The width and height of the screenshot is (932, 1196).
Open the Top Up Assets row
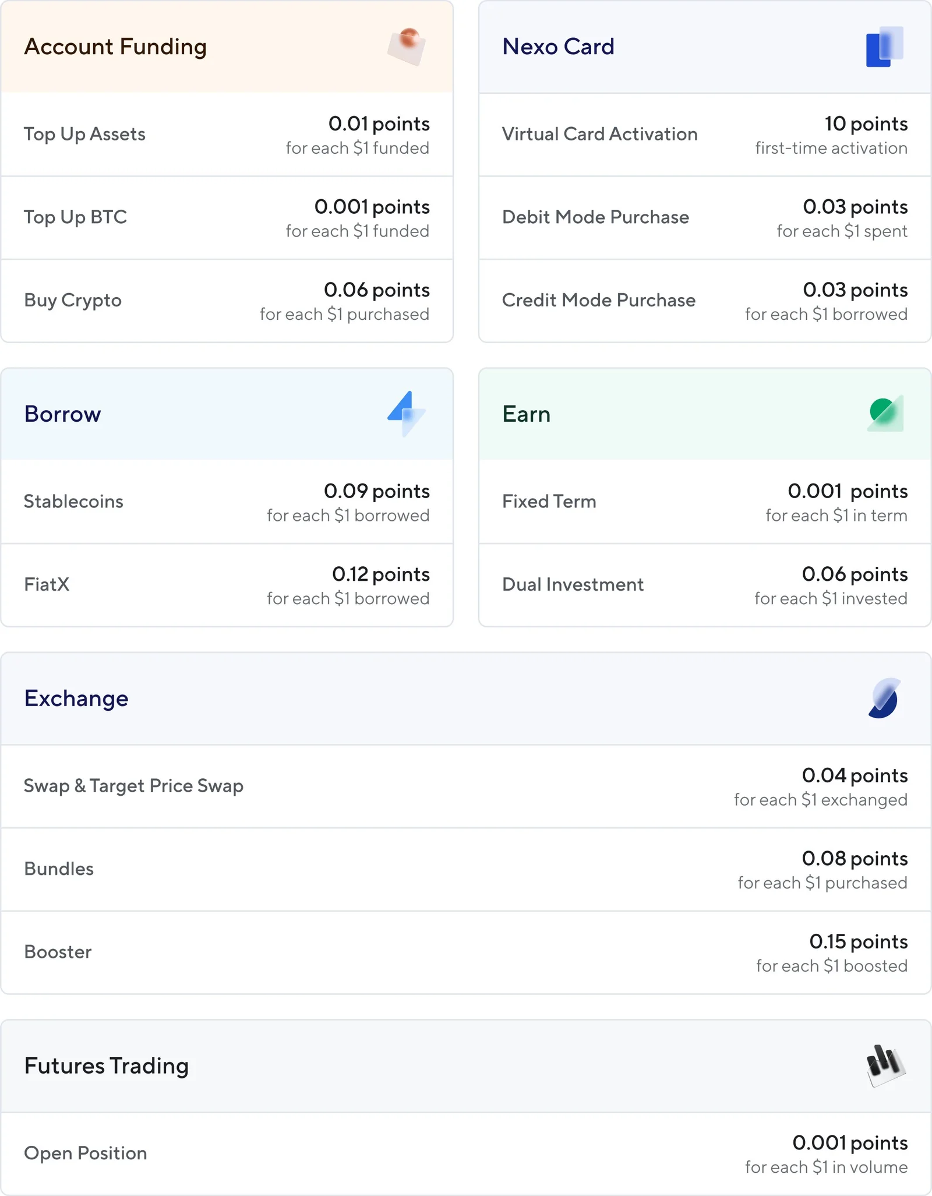point(227,135)
